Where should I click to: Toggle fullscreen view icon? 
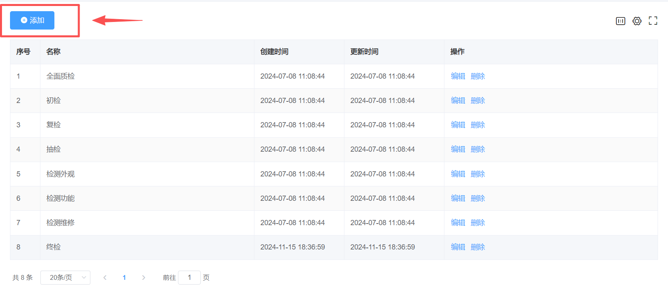[x=653, y=21]
